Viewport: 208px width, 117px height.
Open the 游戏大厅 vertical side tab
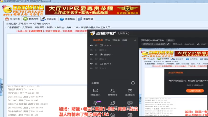point(2,88)
